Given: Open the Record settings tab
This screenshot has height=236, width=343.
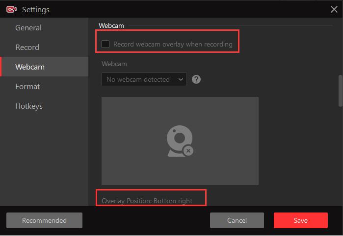Looking at the screenshot, I should click(x=27, y=47).
